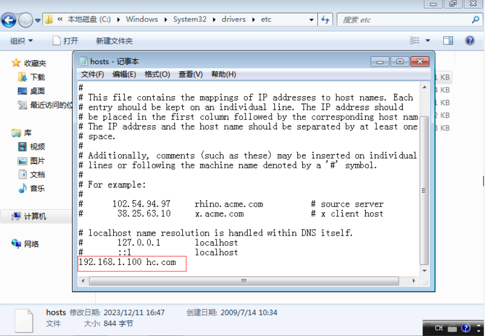485x336 pixels.
Task: Place cursor on '192.168.1.100 hc.com' line
Action: 127,262
